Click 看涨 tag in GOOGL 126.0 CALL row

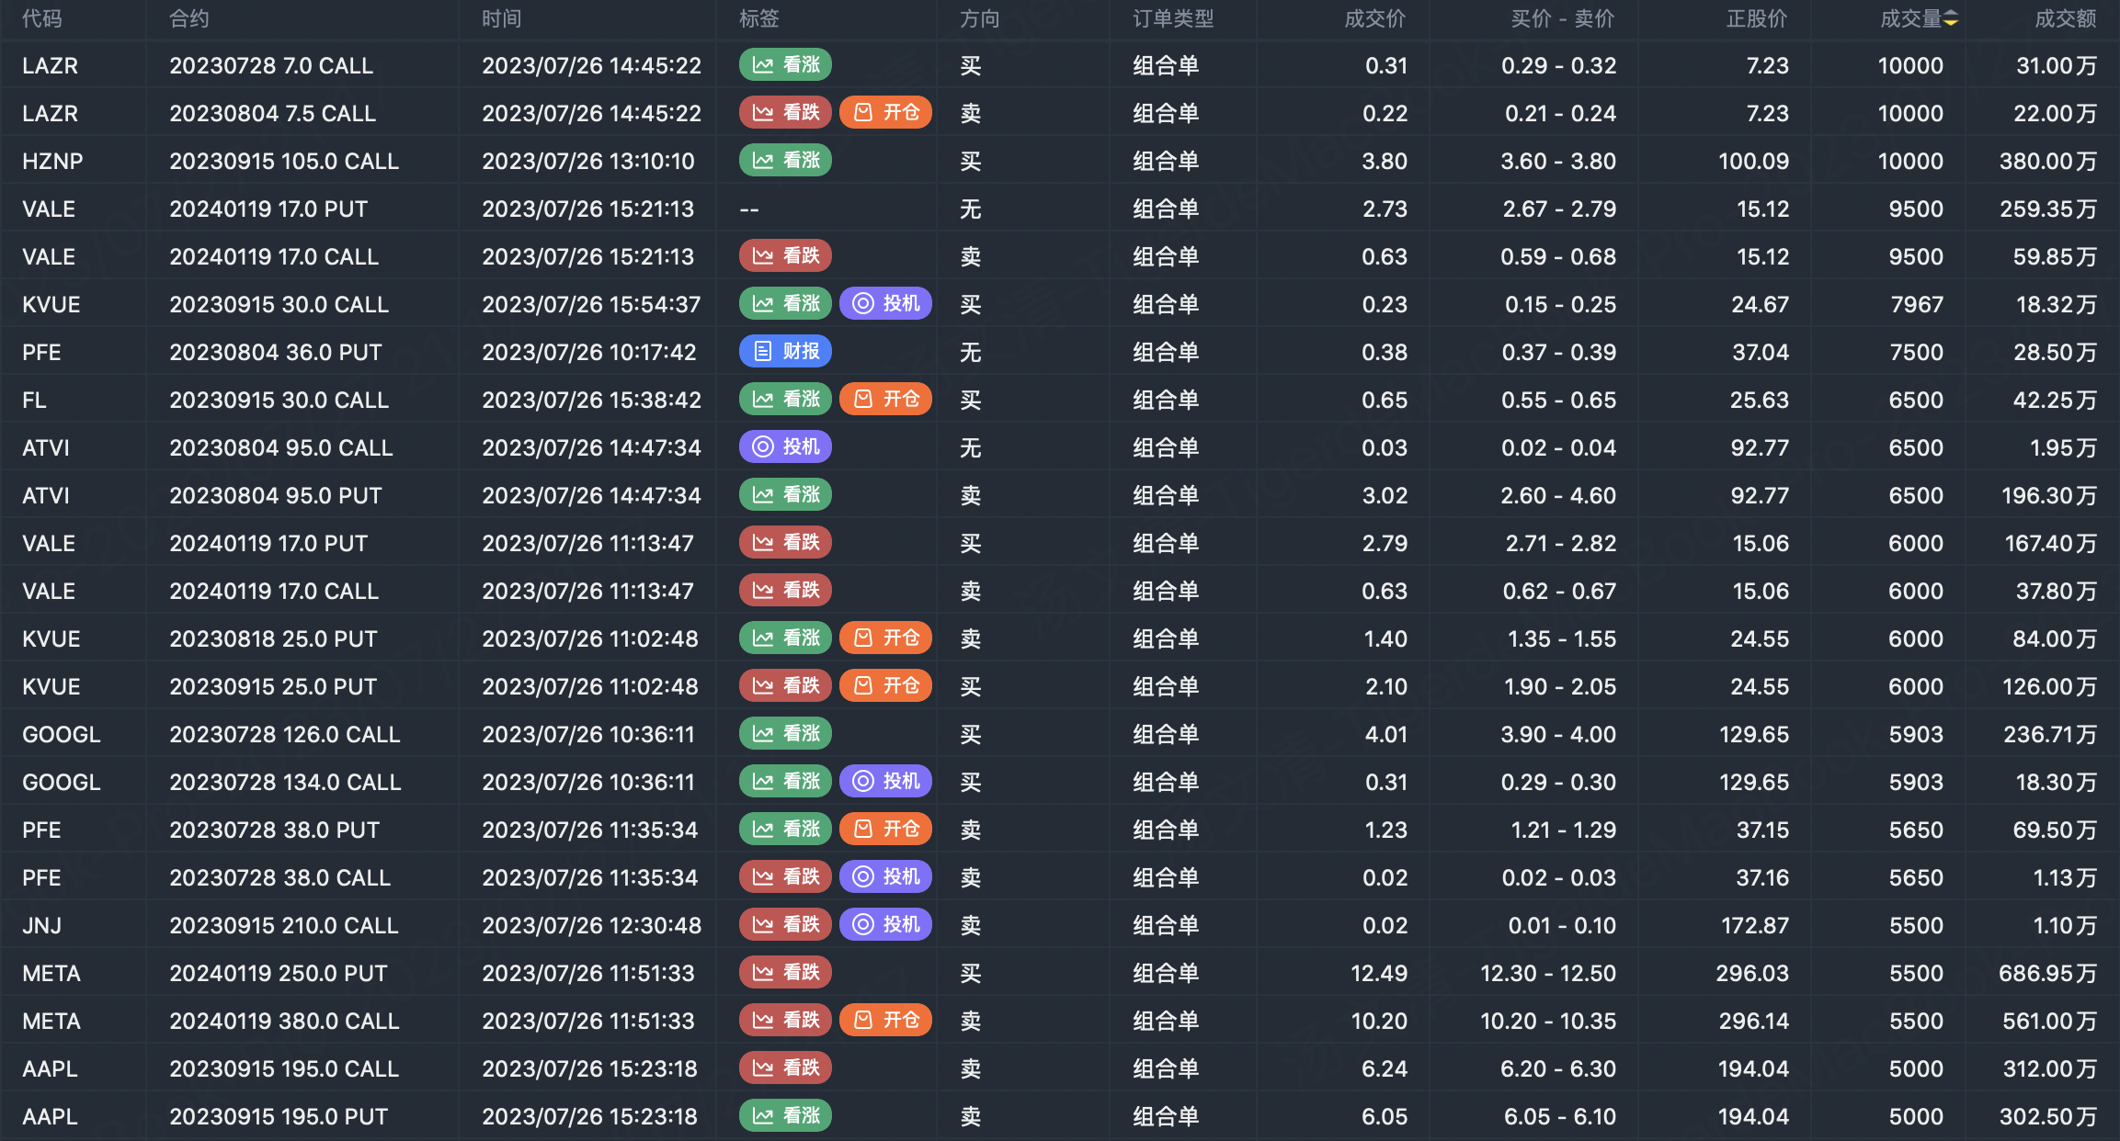[x=785, y=733]
